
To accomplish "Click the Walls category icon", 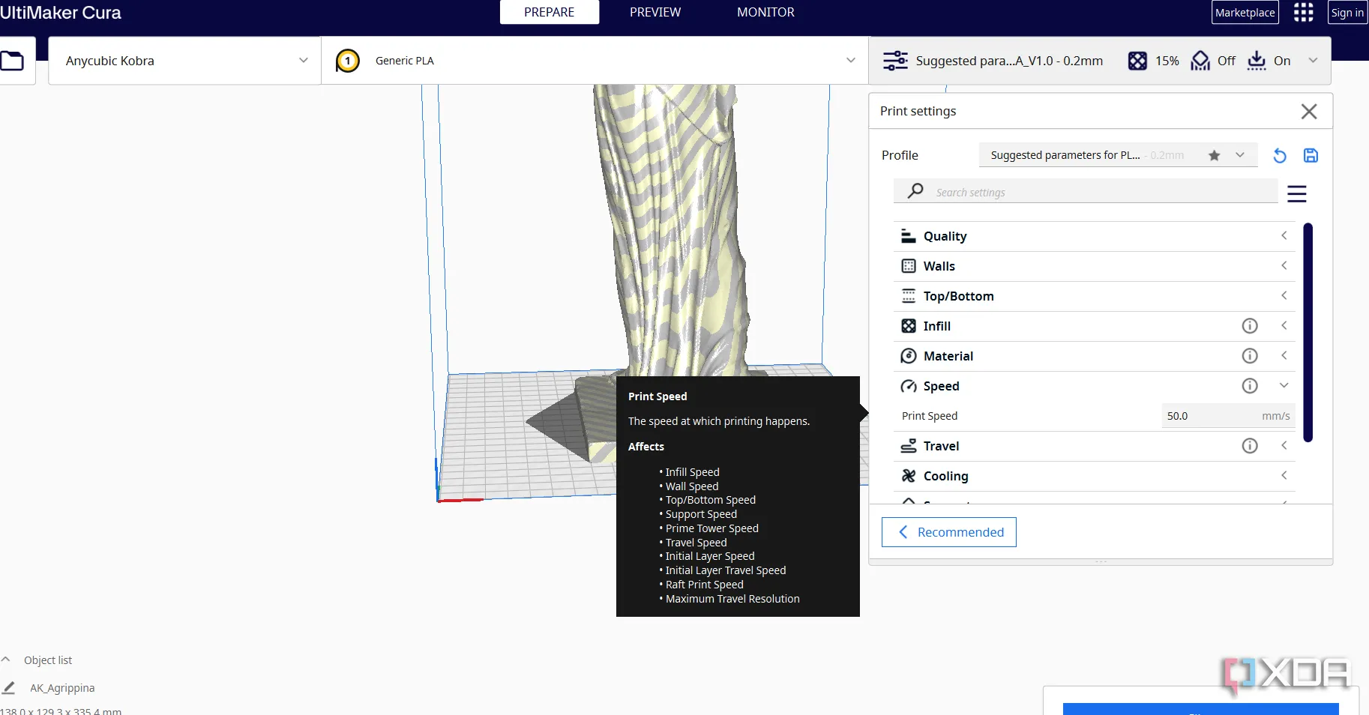I will pyautogui.click(x=909, y=266).
